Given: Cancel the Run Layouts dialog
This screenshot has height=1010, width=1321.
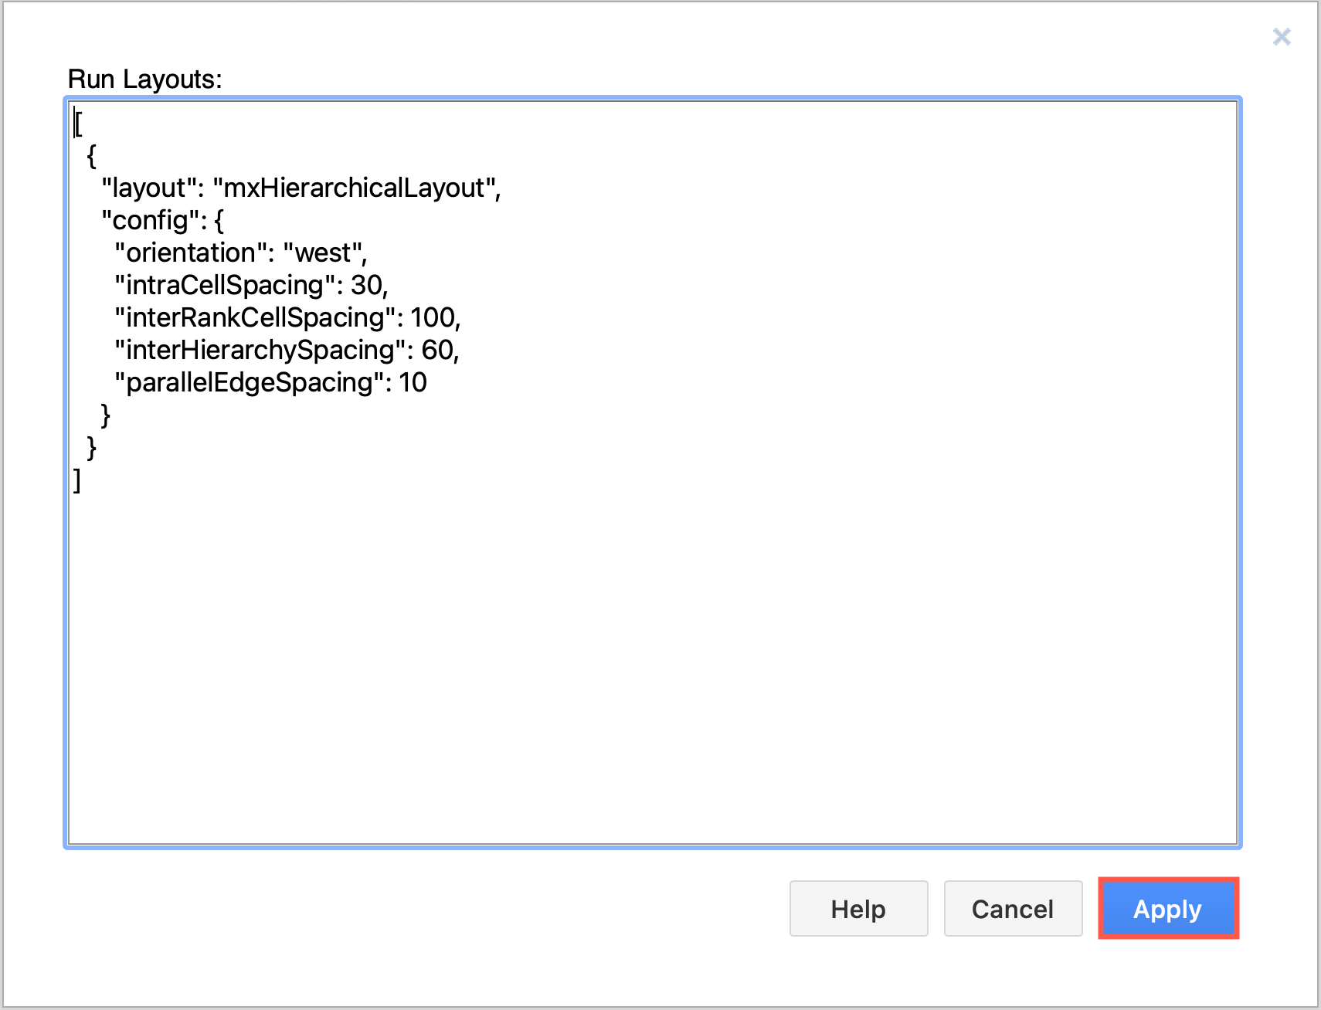Looking at the screenshot, I should tap(1013, 909).
